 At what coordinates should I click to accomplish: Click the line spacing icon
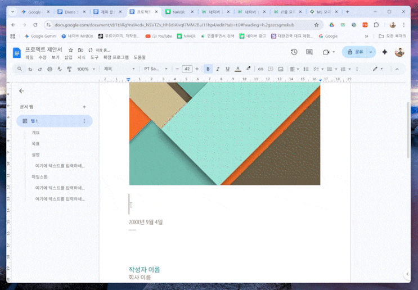pos(306,69)
